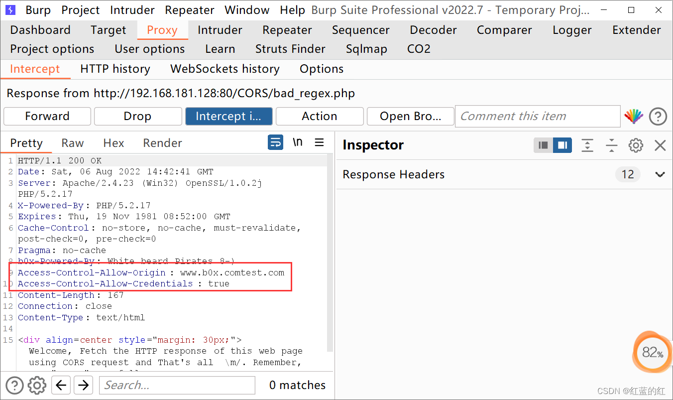Switch to the Render view tab
The height and width of the screenshot is (400, 673).
pos(163,143)
